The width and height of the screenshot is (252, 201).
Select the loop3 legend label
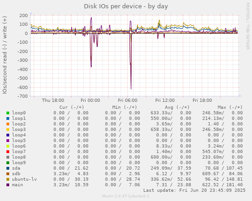(x=19, y=130)
